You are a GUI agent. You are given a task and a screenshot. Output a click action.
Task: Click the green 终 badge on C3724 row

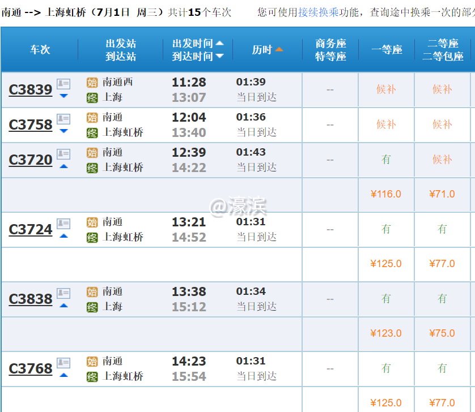click(92, 237)
